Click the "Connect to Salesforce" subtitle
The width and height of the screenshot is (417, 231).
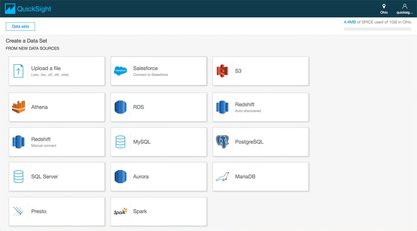tap(150, 75)
